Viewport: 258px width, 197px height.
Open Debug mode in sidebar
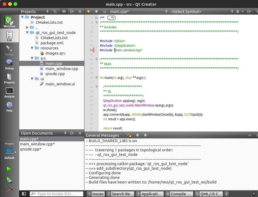(x=9, y=64)
